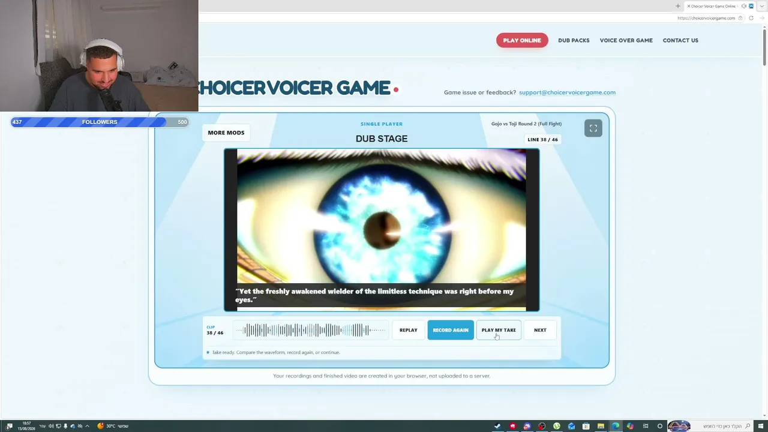Click the purple app icon on taskbar
This screenshot has height=432, width=768.
click(x=527, y=426)
